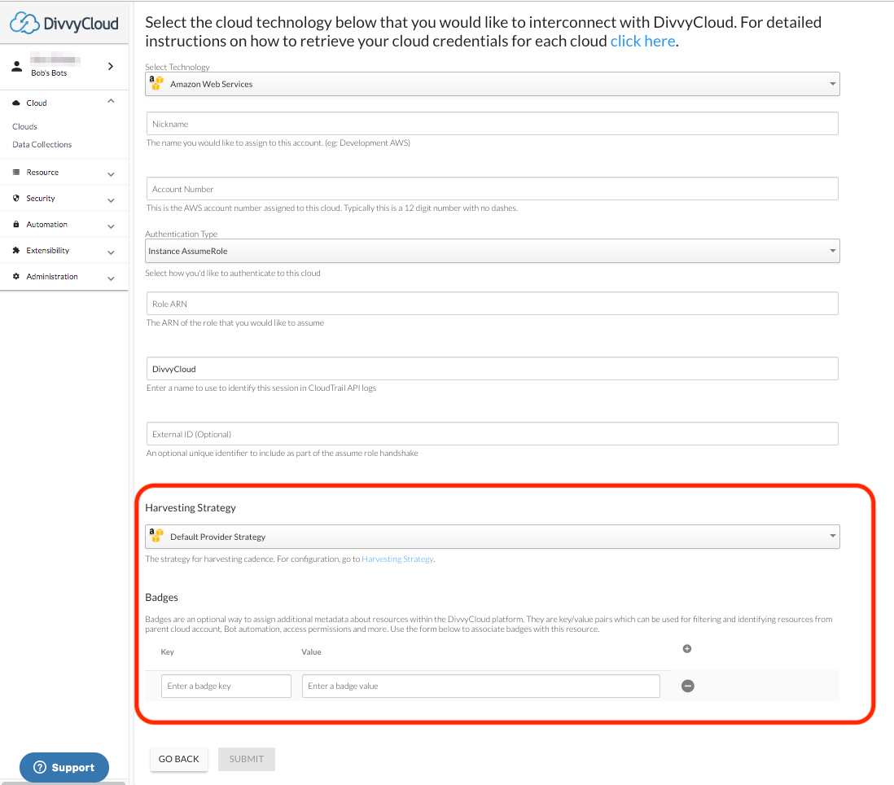Viewport: 894px width, 785px height.
Task: Focus the 'Enter a badge key' field
Action: [x=226, y=686]
